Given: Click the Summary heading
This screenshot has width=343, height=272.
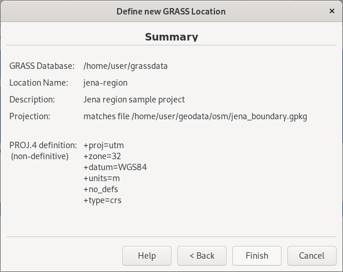Looking at the screenshot, I should click(x=171, y=36).
